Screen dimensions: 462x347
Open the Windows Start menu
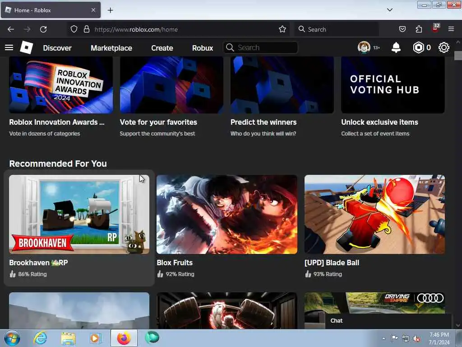pos(12,338)
